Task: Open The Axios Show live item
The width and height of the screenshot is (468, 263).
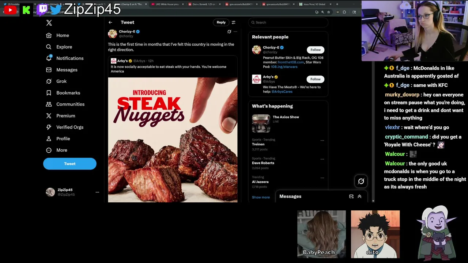Action: coord(288,123)
